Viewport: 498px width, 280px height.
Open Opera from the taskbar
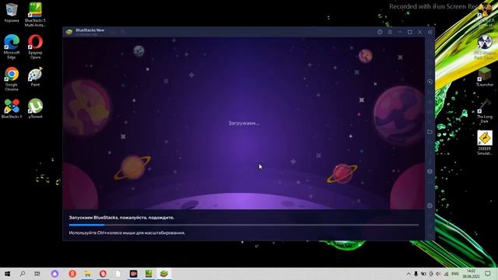[103, 274]
